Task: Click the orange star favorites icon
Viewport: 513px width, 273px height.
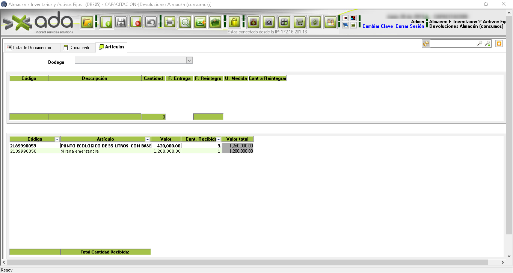Action: pos(499,44)
